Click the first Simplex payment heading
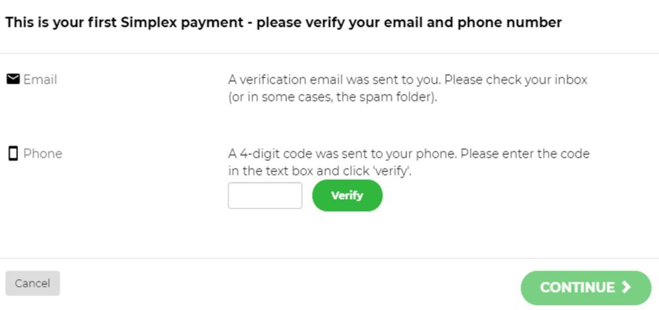This screenshot has width=659, height=310. pos(283,23)
